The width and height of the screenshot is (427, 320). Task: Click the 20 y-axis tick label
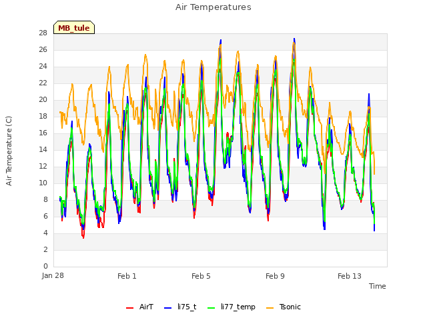click(x=43, y=99)
